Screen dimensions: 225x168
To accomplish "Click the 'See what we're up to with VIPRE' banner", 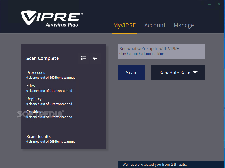I will (x=161, y=51).
